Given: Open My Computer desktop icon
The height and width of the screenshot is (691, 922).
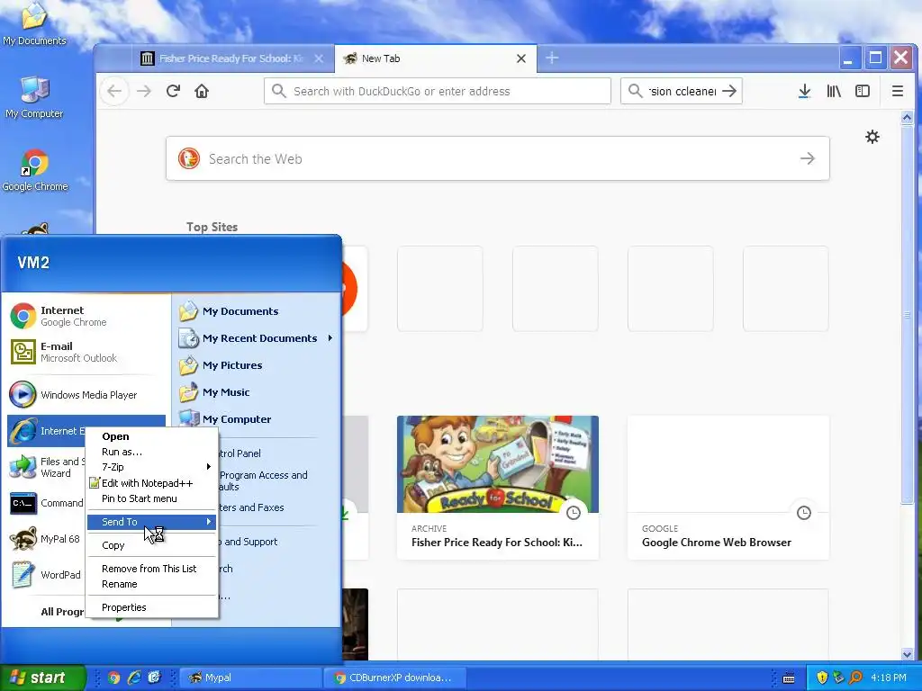Looking at the screenshot, I should [34, 97].
